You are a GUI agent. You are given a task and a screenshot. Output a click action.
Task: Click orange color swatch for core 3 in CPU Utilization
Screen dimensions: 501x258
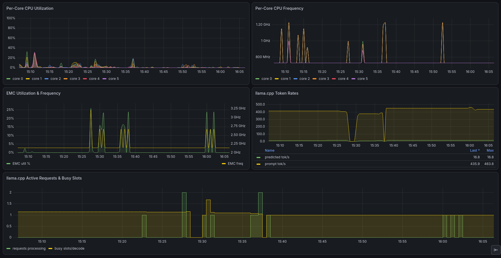66,79
